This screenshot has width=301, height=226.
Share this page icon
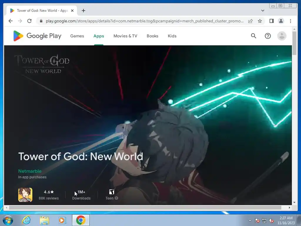coord(250,21)
